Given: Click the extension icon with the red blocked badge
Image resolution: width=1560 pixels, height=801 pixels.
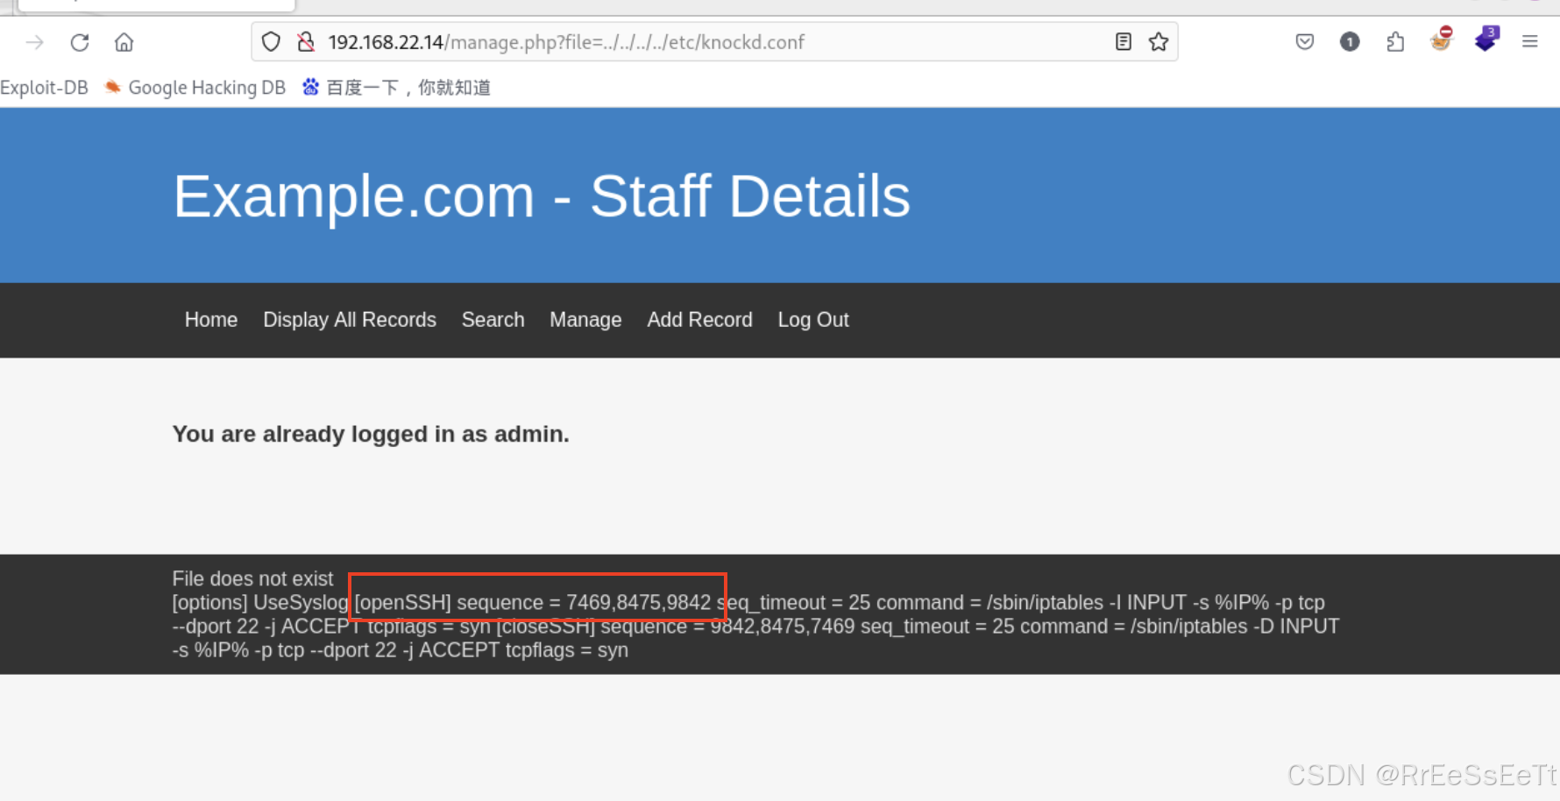Looking at the screenshot, I should (1441, 39).
